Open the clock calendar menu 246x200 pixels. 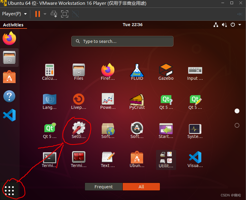(x=133, y=25)
